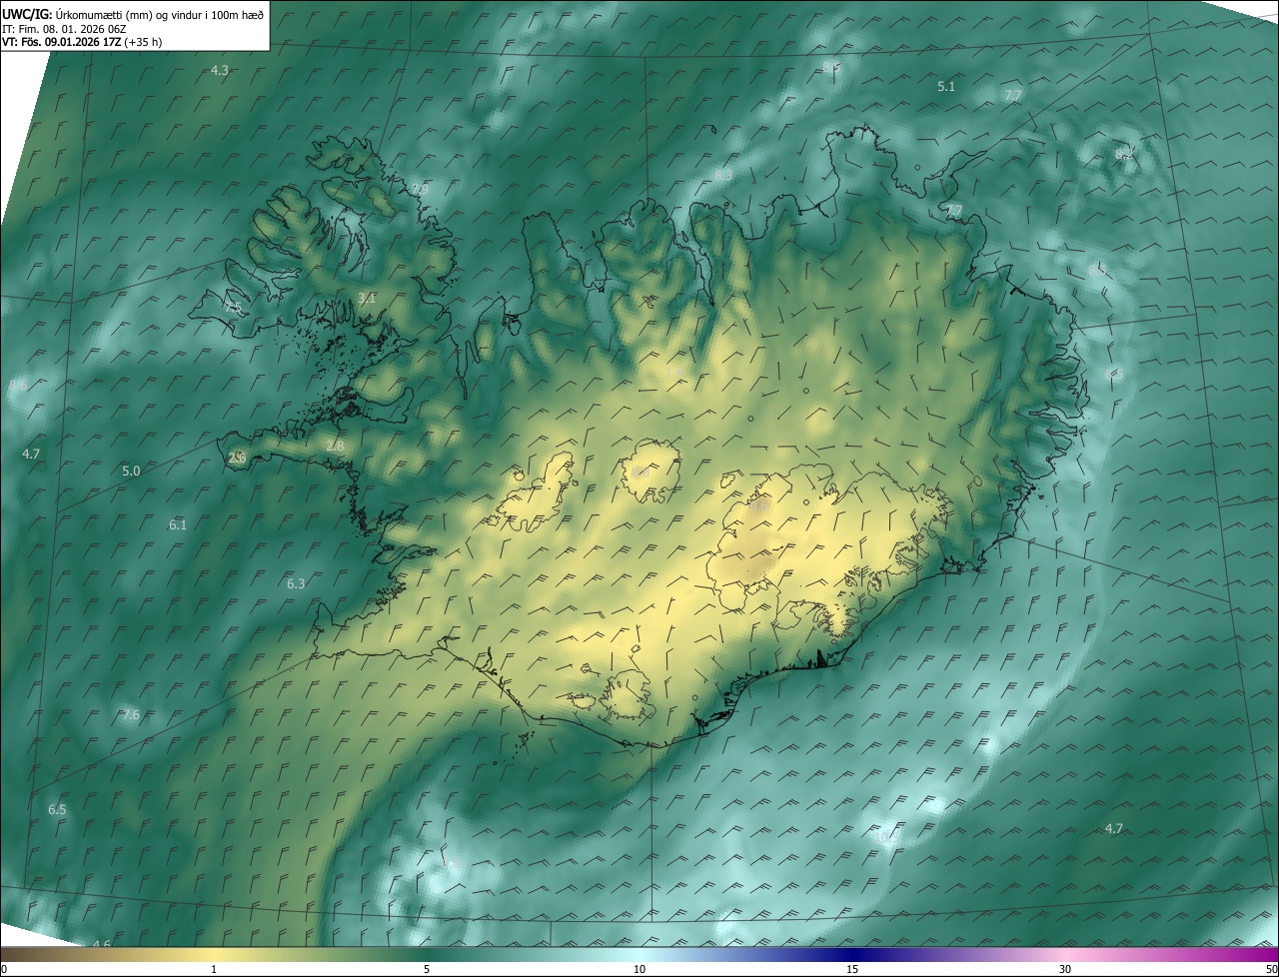Click the 8.6 value on the map
This screenshot has width=1279, height=977.
click(x=18, y=385)
